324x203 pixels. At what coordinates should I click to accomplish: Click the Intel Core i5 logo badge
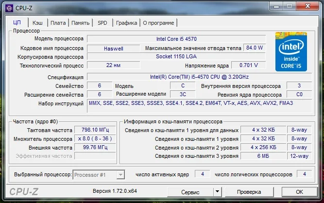coord(291,51)
